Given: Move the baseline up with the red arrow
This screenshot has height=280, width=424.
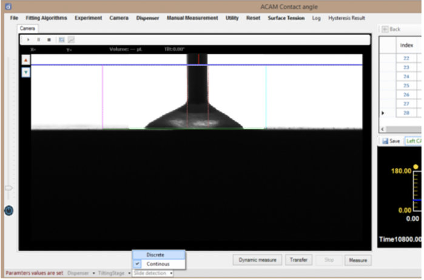Looking at the screenshot, I should click(25, 61).
